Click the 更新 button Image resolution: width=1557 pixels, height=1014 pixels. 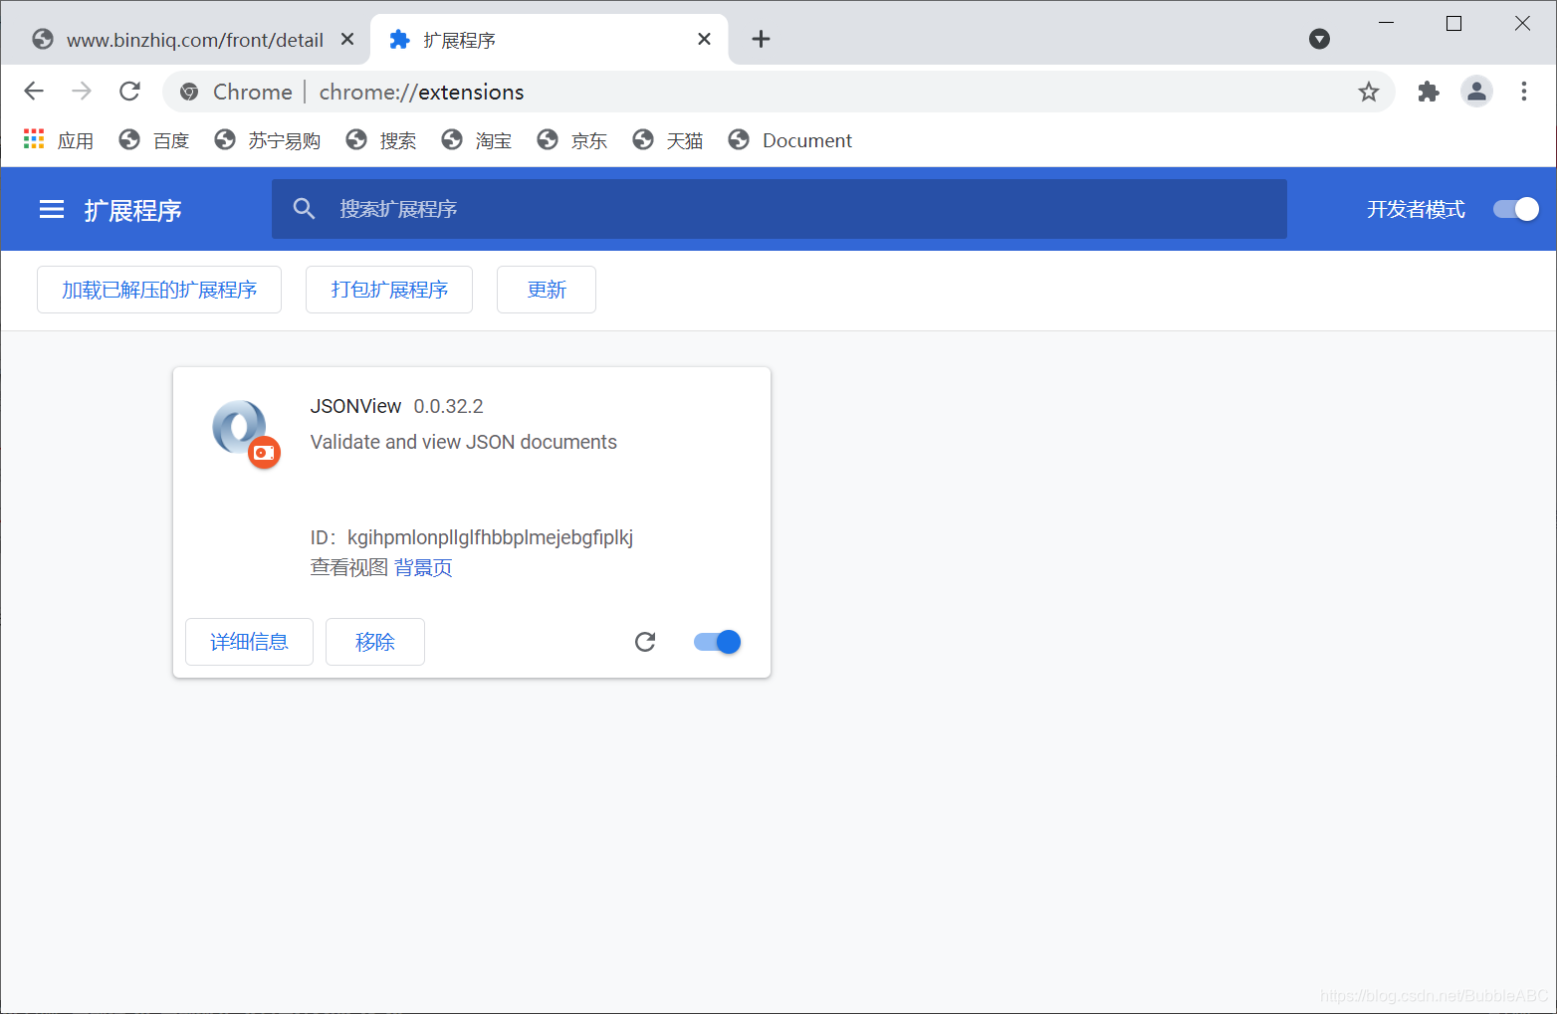(547, 290)
